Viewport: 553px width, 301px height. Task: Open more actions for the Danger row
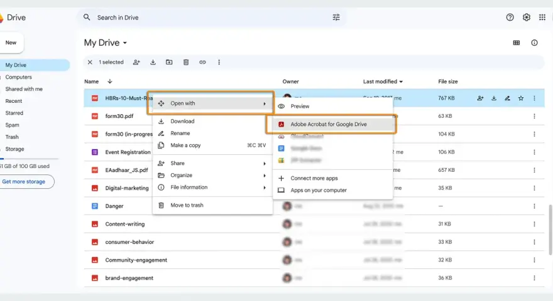[534, 206]
